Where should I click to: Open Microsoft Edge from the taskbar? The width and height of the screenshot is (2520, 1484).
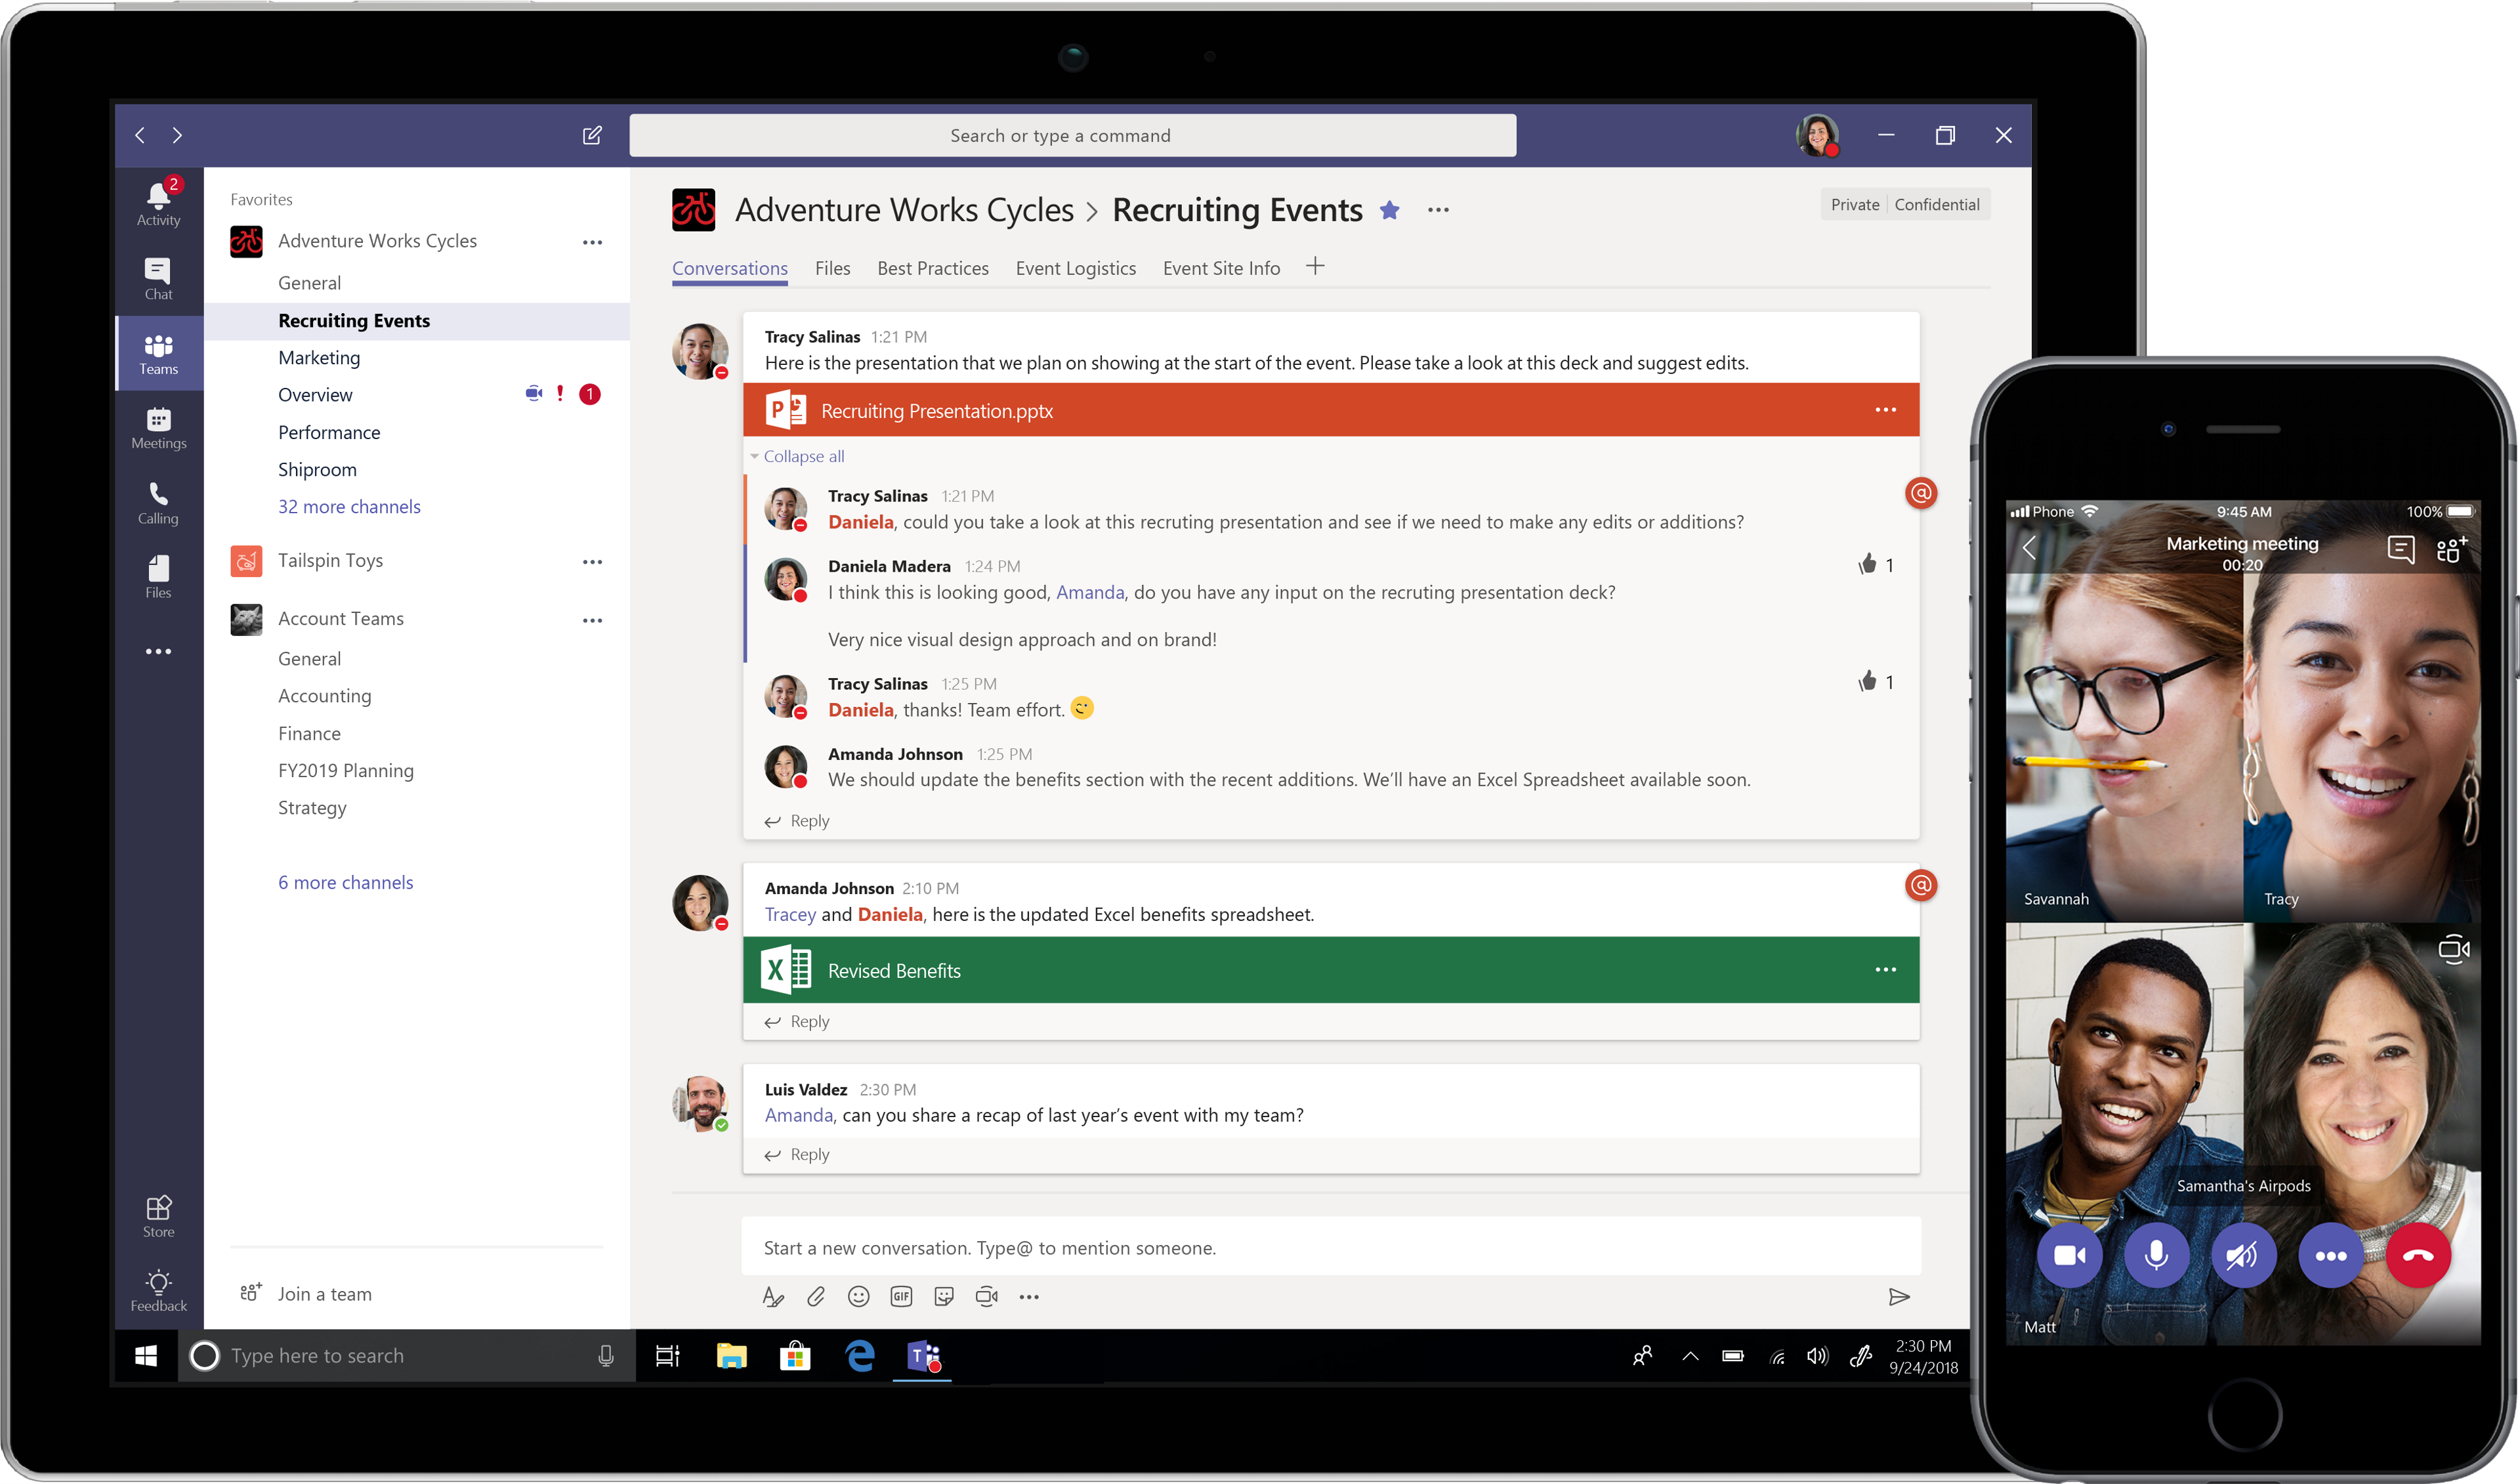coord(859,1356)
